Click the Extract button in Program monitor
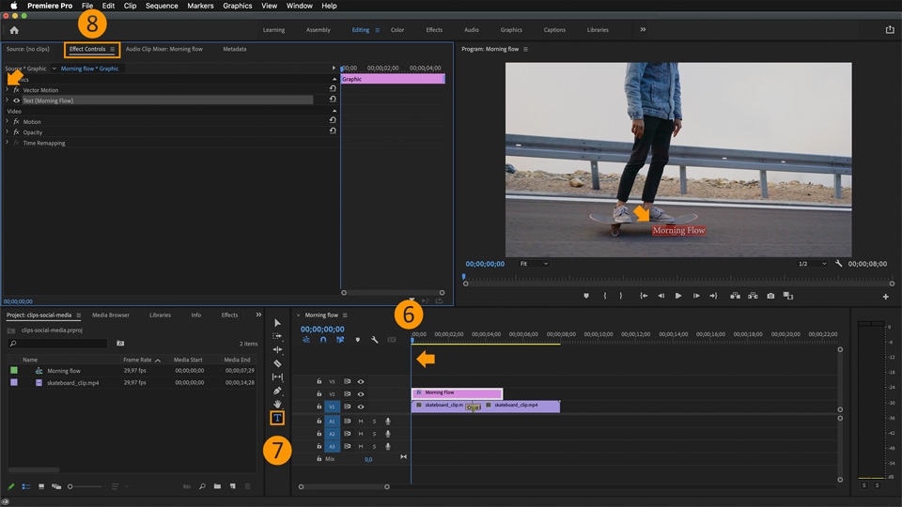Image resolution: width=902 pixels, height=507 pixels. coord(753,296)
